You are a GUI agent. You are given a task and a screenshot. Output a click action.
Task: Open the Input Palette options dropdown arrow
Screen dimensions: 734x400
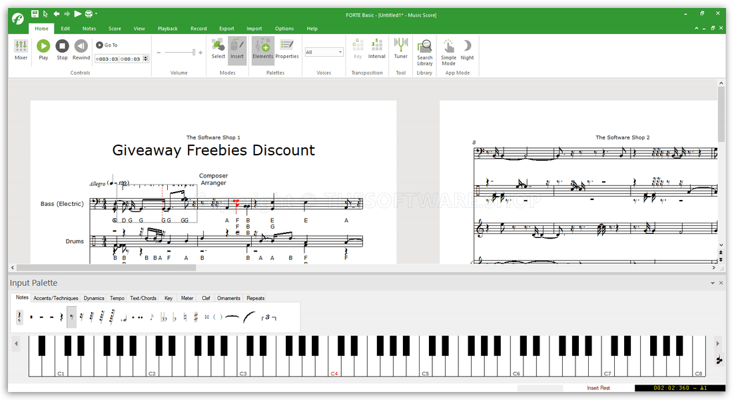tap(712, 283)
